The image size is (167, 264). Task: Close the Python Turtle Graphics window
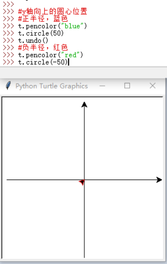coord(152,86)
